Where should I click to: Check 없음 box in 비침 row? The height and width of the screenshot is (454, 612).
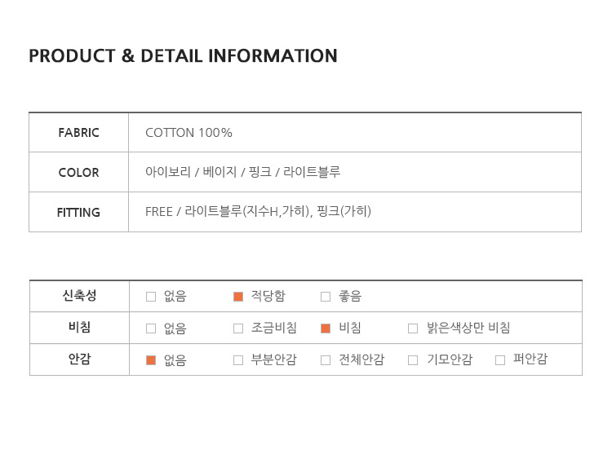[x=151, y=328]
